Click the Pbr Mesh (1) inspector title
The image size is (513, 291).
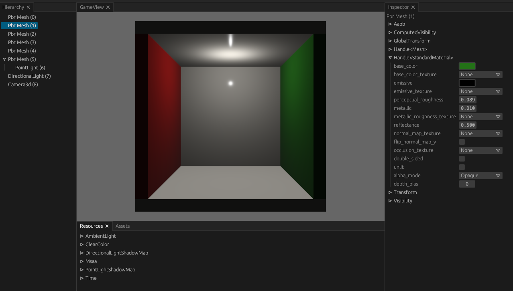click(401, 16)
